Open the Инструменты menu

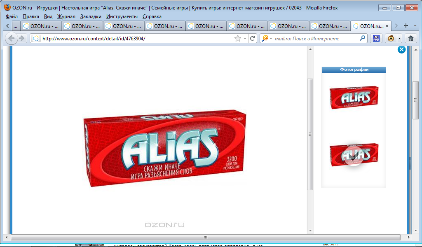point(122,16)
